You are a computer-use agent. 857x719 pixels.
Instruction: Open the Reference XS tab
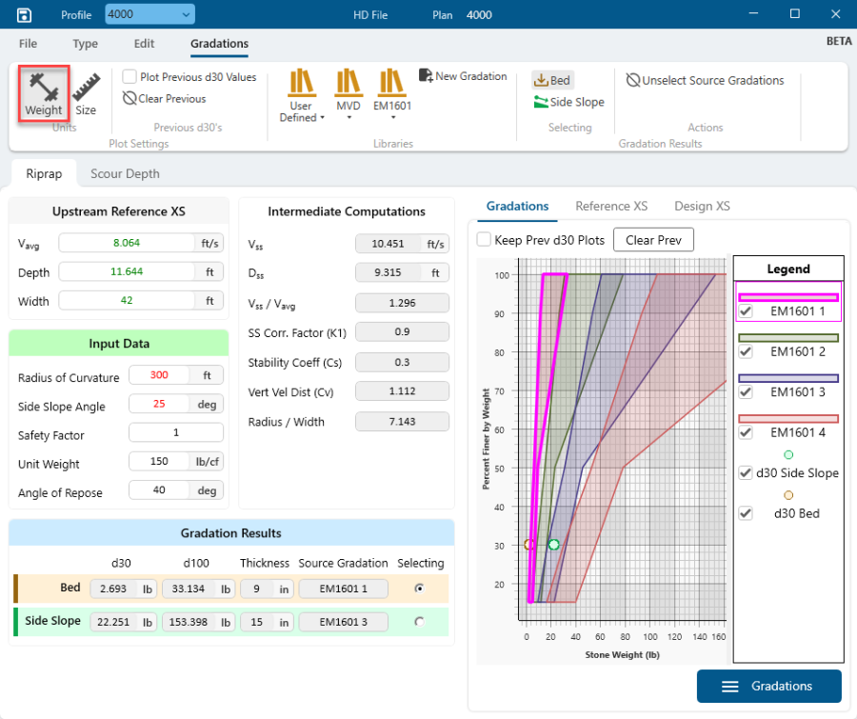click(x=611, y=206)
